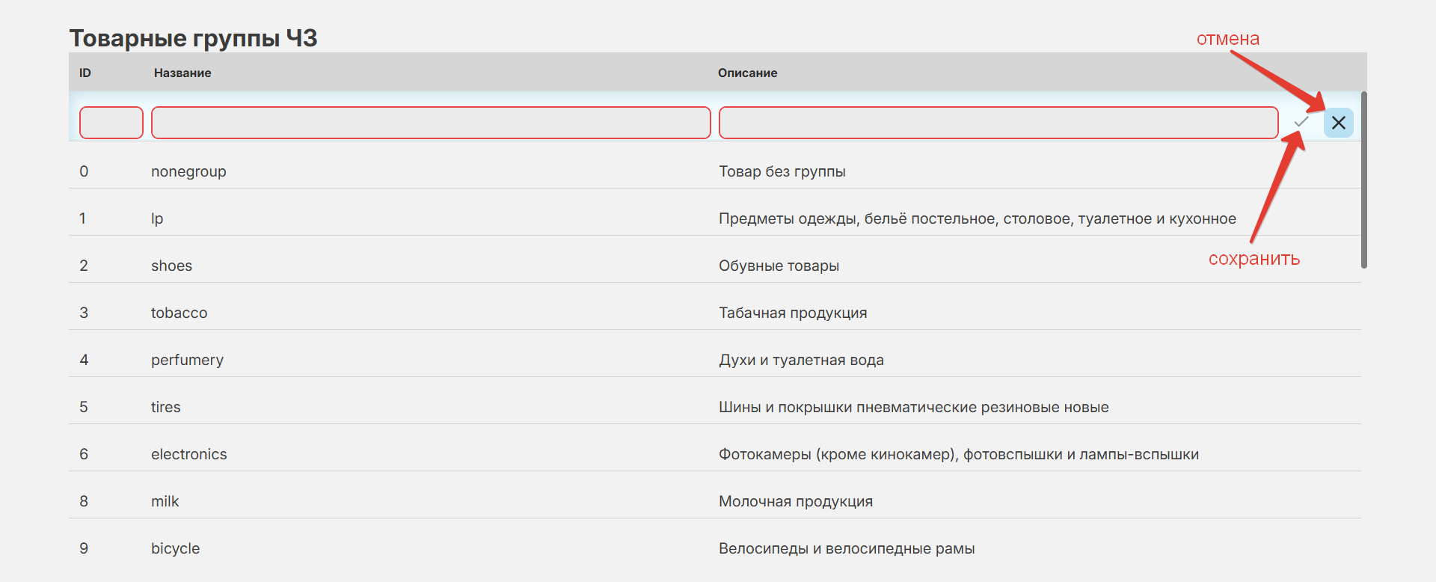Click the description 'Товар без группы'
The image size is (1436, 582).
coord(782,171)
